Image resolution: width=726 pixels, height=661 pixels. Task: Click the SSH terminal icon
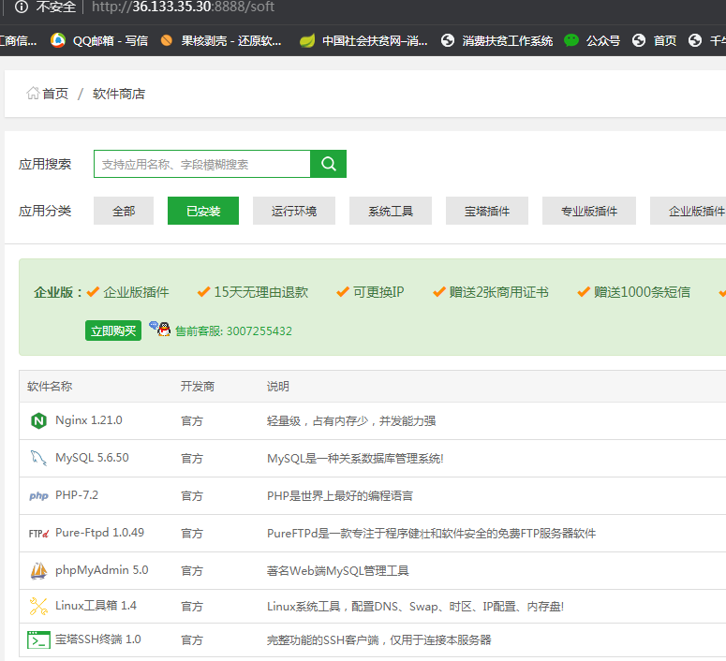click(x=38, y=639)
